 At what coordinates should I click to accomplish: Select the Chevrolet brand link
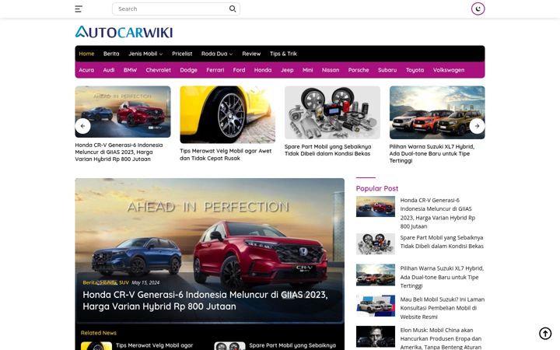158,70
